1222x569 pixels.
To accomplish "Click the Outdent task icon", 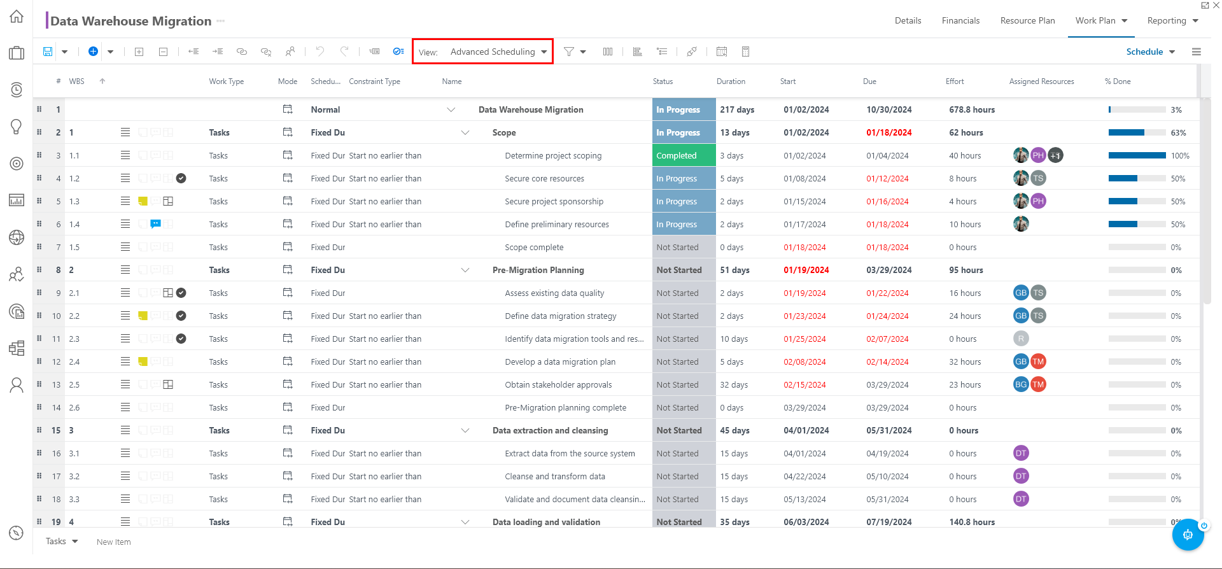I will click(193, 52).
